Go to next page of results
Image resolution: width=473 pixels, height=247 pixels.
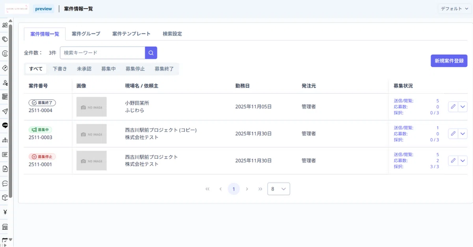pyautogui.click(x=247, y=189)
